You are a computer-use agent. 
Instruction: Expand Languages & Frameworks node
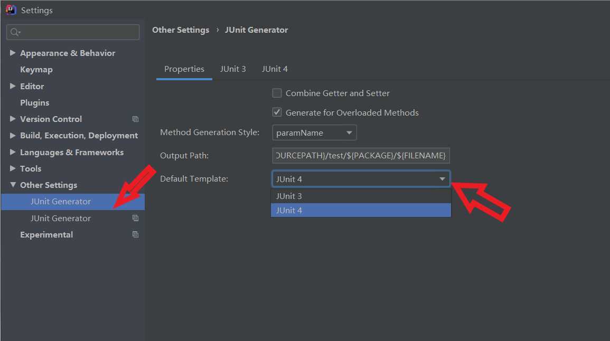pyautogui.click(x=13, y=152)
